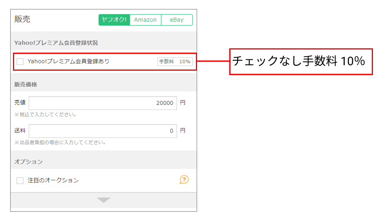This screenshot has height=216, width=380.
Task: Enable the Yahoo!プレミアム会員登録あり checkbox
Action: [x=20, y=62]
